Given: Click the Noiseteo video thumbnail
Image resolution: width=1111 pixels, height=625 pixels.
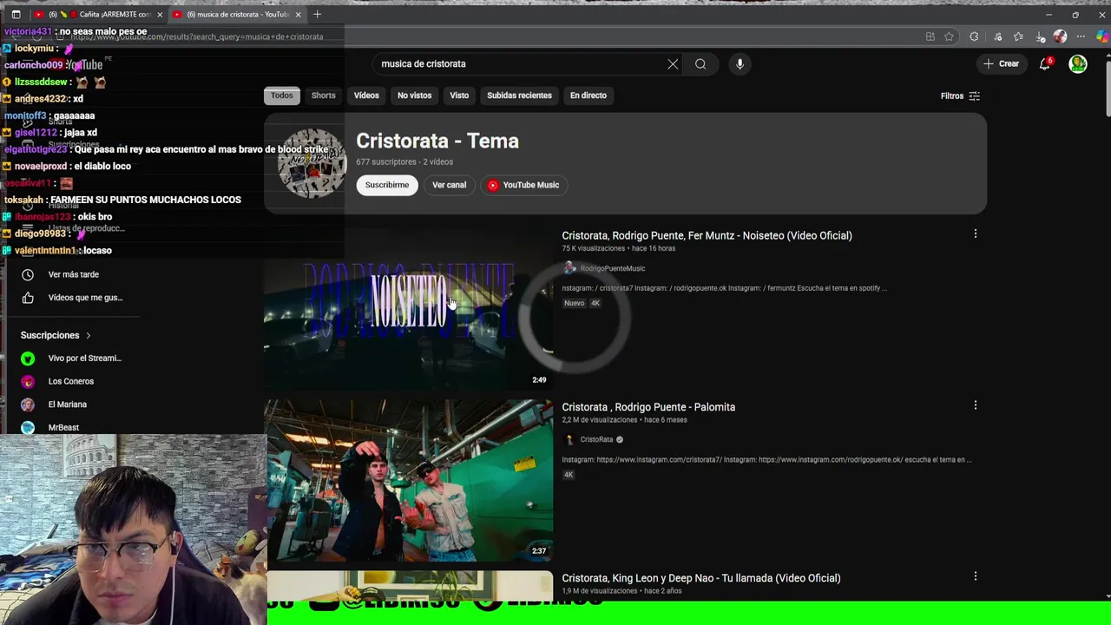Looking at the screenshot, I should [x=409, y=307].
